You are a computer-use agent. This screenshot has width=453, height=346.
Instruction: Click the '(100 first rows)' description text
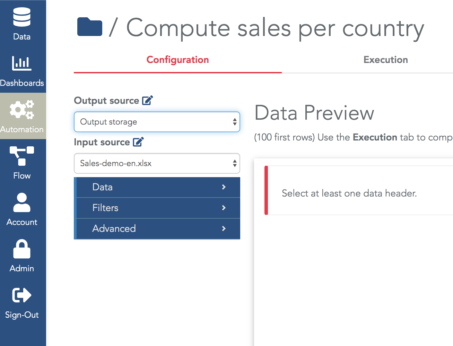click(285, 137)
